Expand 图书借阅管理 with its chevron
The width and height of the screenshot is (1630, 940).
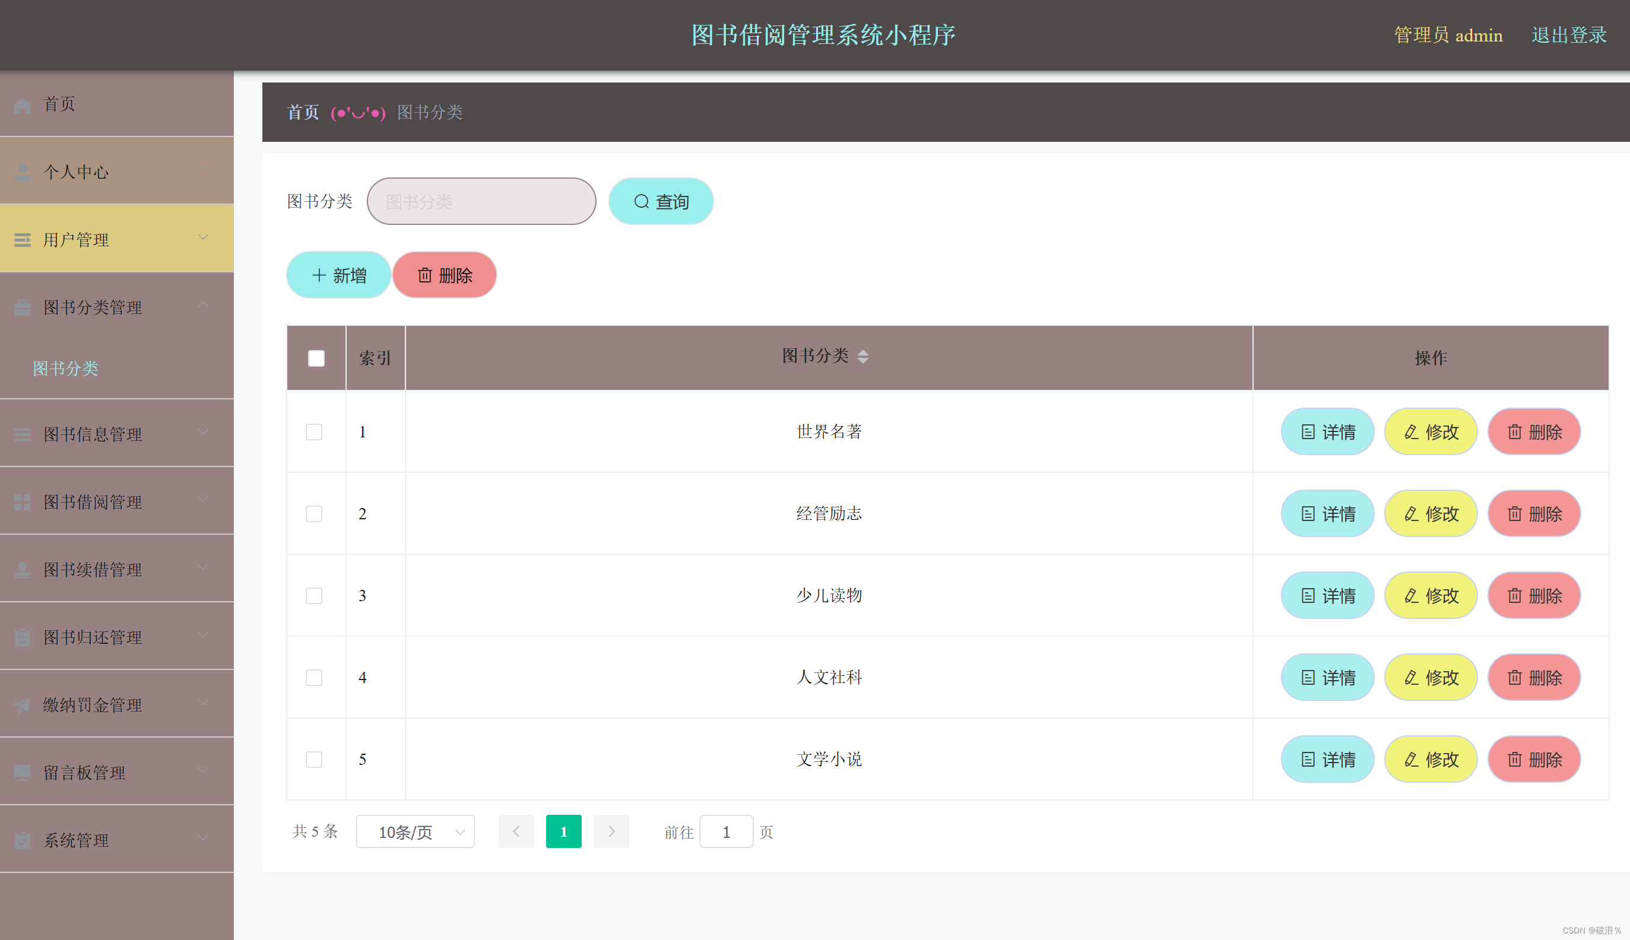[203, 500]
